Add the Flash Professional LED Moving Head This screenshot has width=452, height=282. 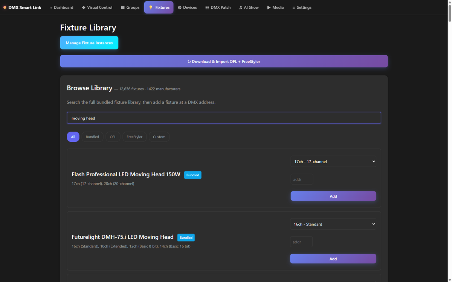[x=333, y=196]
